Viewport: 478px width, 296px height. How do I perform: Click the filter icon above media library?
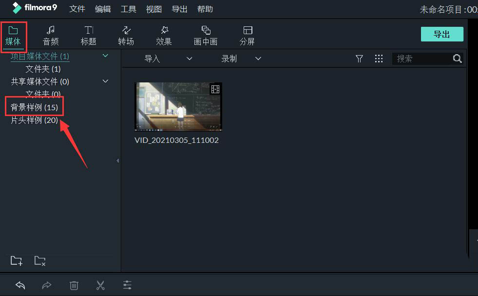359,59
